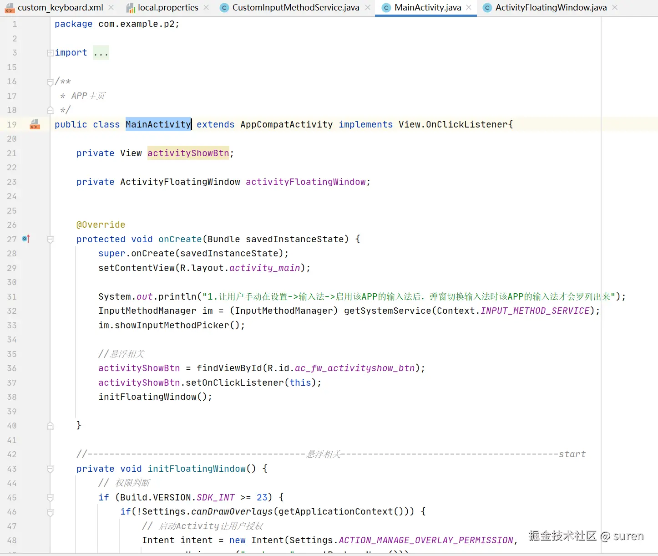
Task: Click the onCreate method name
Action: click(180, 239)
